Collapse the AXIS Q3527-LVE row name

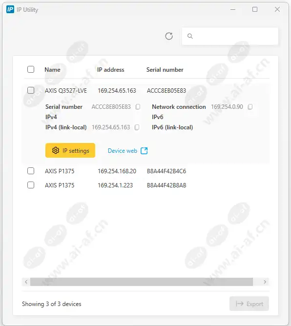click(x=66, y=91)
